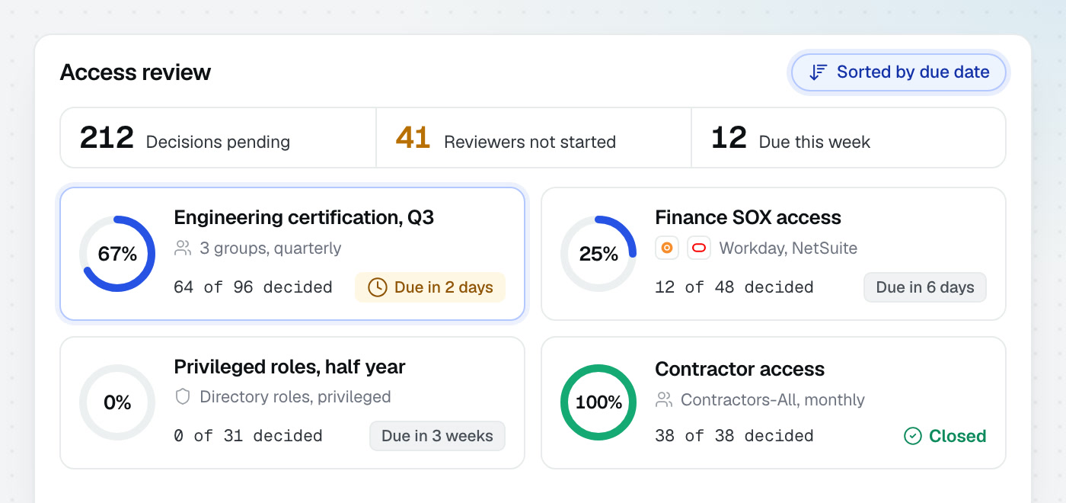1066x503 pixels.
Task: Open the Finance SOX access review
Action: point(774,254)
